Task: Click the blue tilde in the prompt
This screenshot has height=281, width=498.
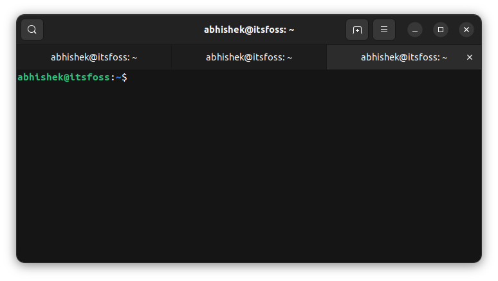Action: click(x=118, y=77)
